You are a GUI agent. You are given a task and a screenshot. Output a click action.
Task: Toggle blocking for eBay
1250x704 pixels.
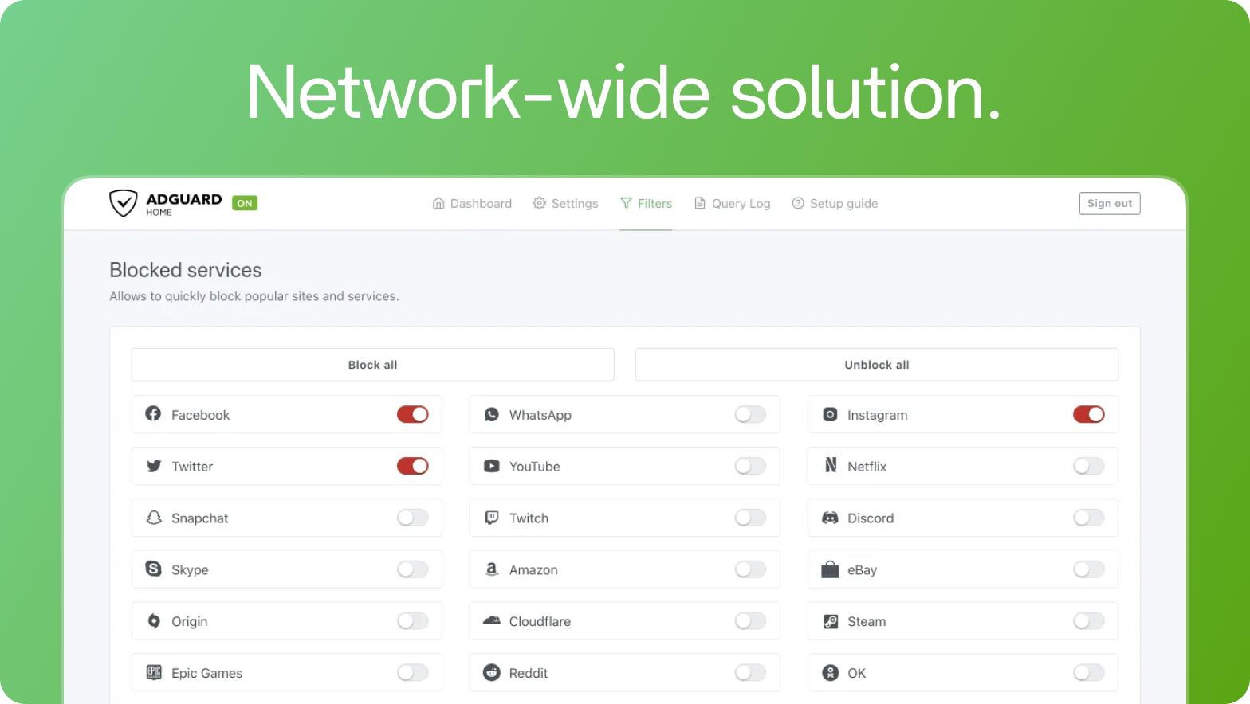pos(1088,569)
